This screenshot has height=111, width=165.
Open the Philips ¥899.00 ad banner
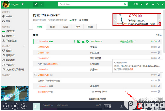tap(137, 19)
